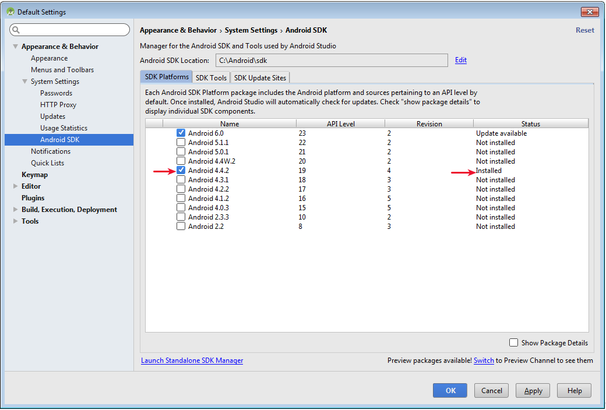
Task: Uncheck the Android 6.0 checkbox
Action: [x=181, y=133]
